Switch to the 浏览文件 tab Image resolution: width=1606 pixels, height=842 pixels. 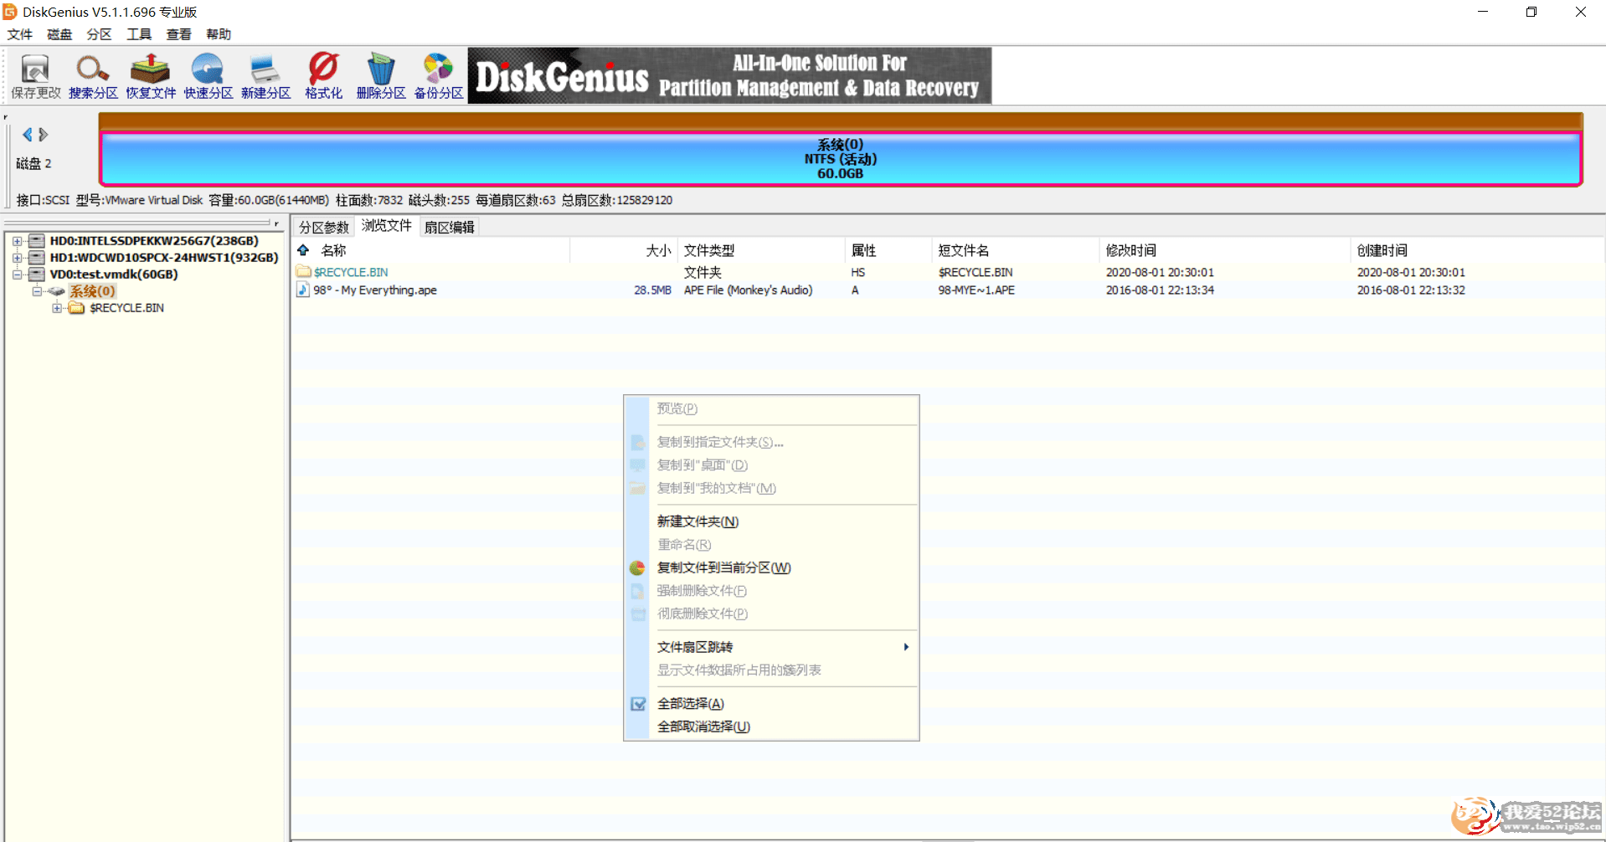387,226
